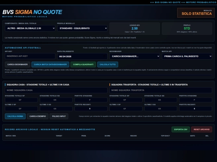Open the Campionato media gol dropdown
This screenshot has height=162, width=217.
click(30, 28)
